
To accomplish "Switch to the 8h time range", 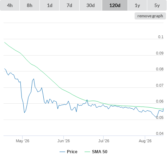I will pyautogui.click(x=30, y=5).
